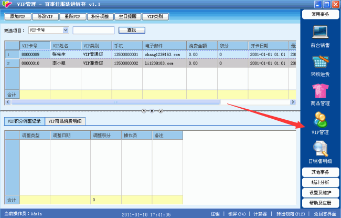The width and height of the screenshot is (341, 218).
Task: Click 返回首界面 in the status bar
Action: click(325, 214)
